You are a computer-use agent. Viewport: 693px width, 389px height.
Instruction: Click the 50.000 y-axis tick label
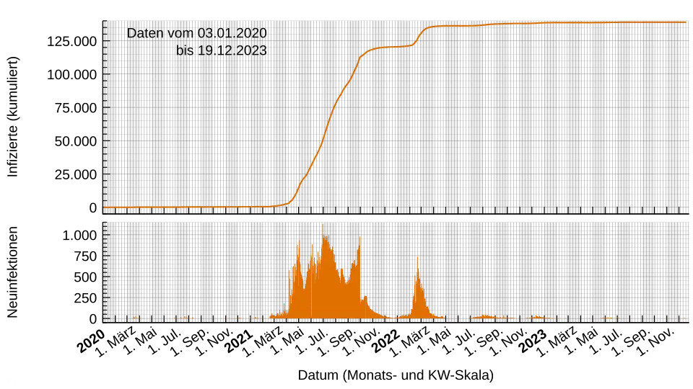[x=76, y=141]
